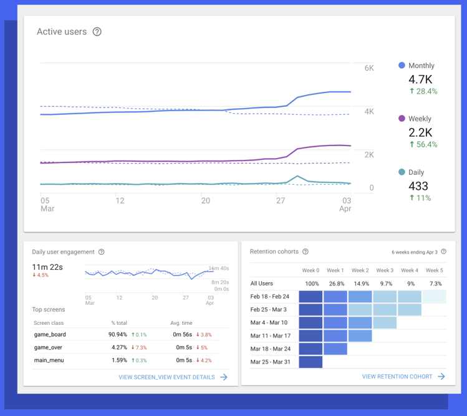
Task: Click the 28.4% monthly increase figure
Action: 423,91
